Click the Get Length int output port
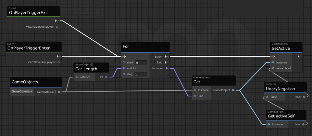 click(x=106, y=77)
